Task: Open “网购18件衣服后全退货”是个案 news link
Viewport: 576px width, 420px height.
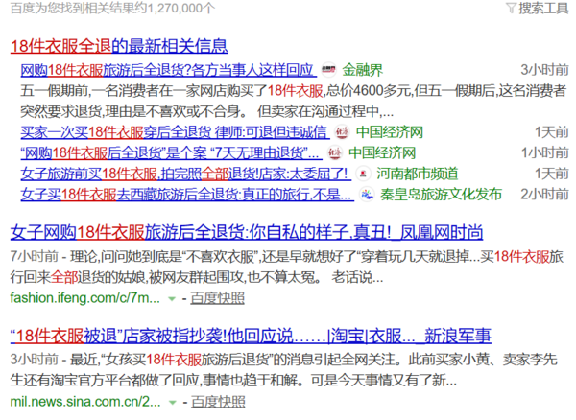Action: point(171,153)
